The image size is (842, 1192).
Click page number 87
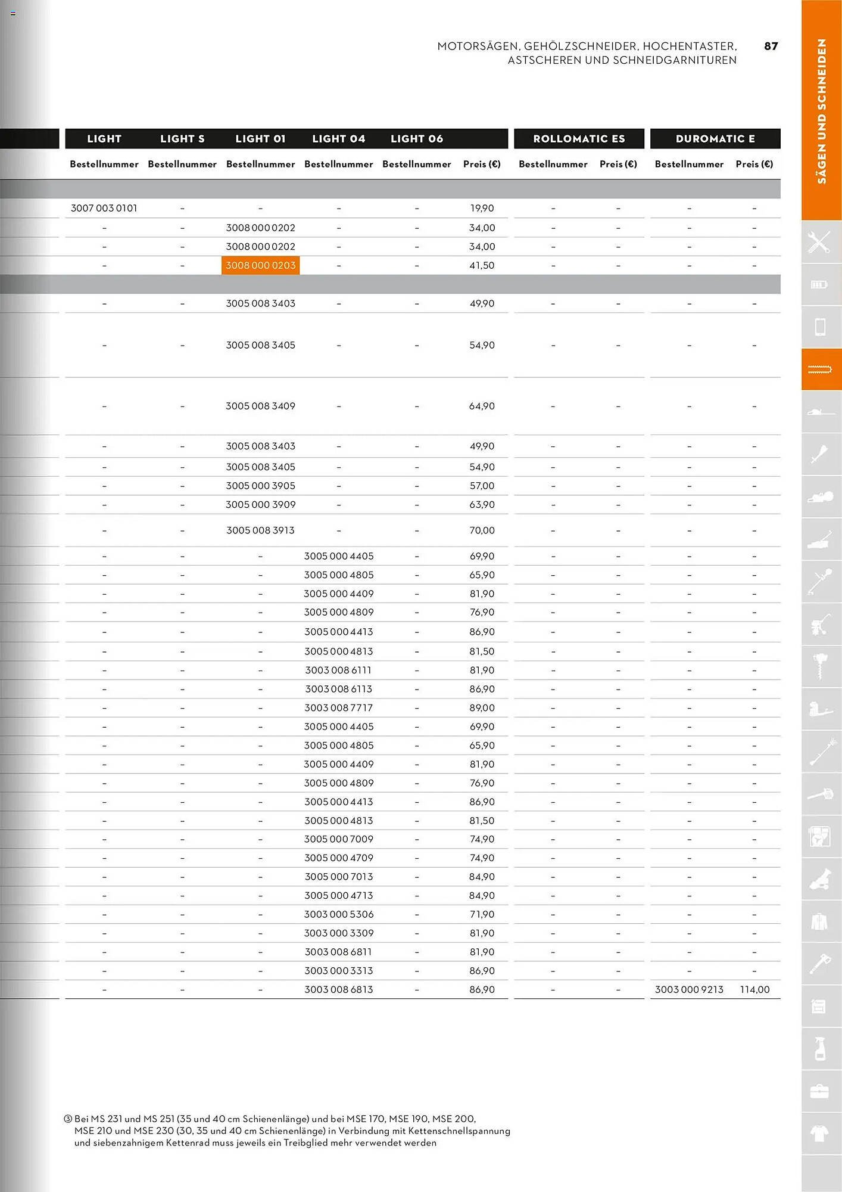click(x=771, y=46)
